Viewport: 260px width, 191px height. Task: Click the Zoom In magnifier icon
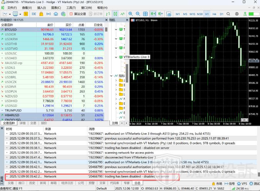(x=130, y=14)
